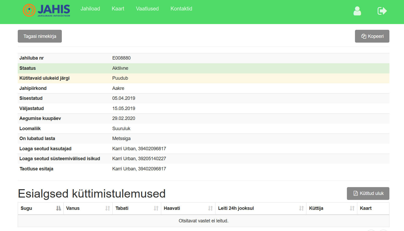Viewport: 404px width, 231px height.
Task: Sort table by Tabati column
Action: pos(136,208)
